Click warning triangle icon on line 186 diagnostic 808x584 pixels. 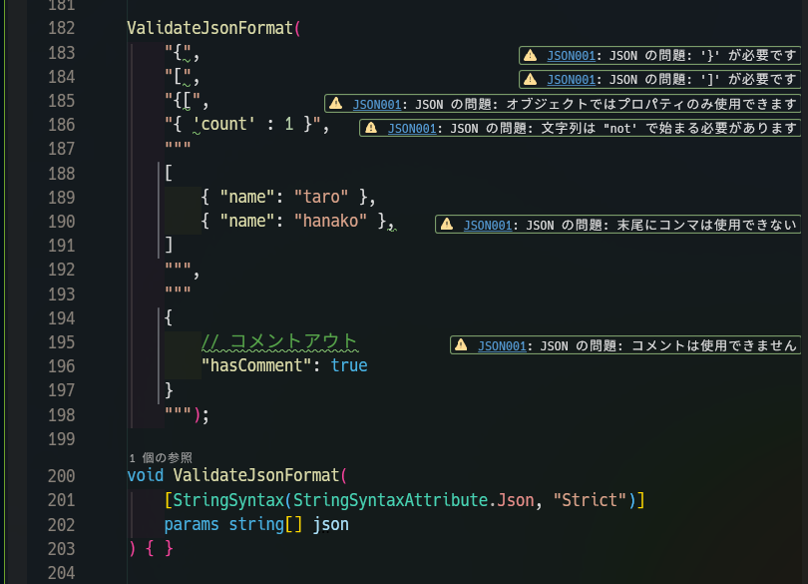(x=371, y=128)
